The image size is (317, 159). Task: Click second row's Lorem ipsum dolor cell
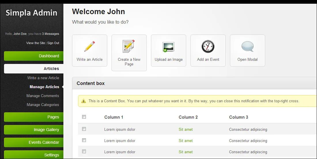(x=120, y=141)
